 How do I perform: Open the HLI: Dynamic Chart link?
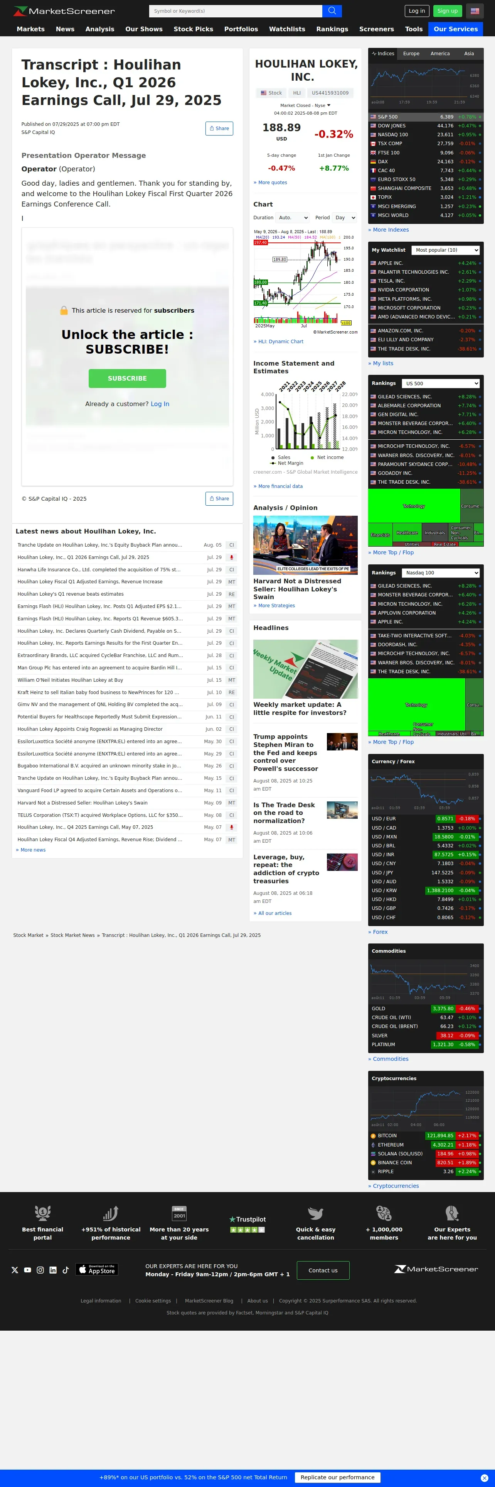click(281, 341)
